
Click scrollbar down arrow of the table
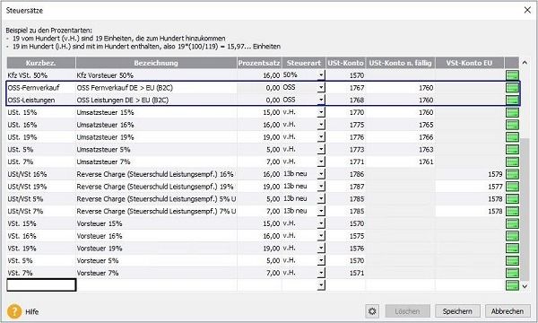point(525,286)
